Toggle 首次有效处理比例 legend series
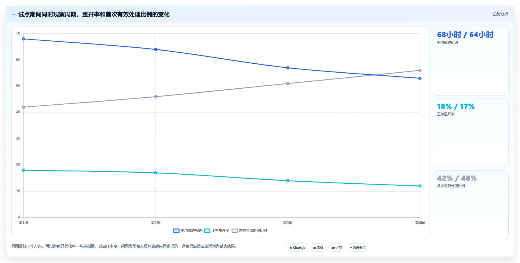The image size is (520, 263). pyautogui.click(x=250, y=230)
